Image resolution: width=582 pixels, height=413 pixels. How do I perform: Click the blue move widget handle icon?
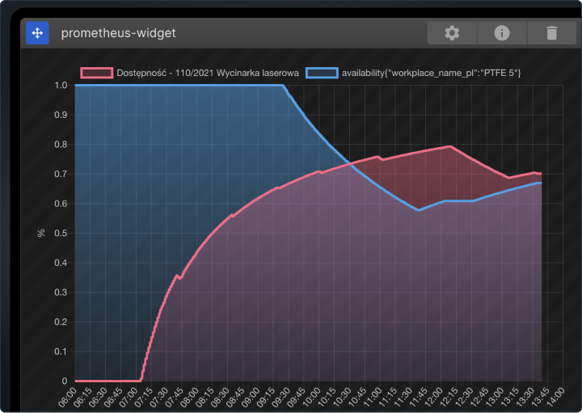click(x=37, y=33)
